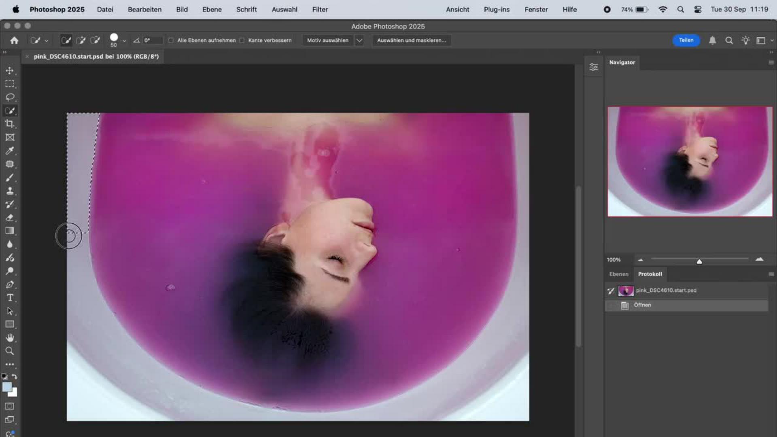The height and width of the screenshot is (437, 777).
Task: Click the blue Teilen button
Action: (x=686, y=40)
